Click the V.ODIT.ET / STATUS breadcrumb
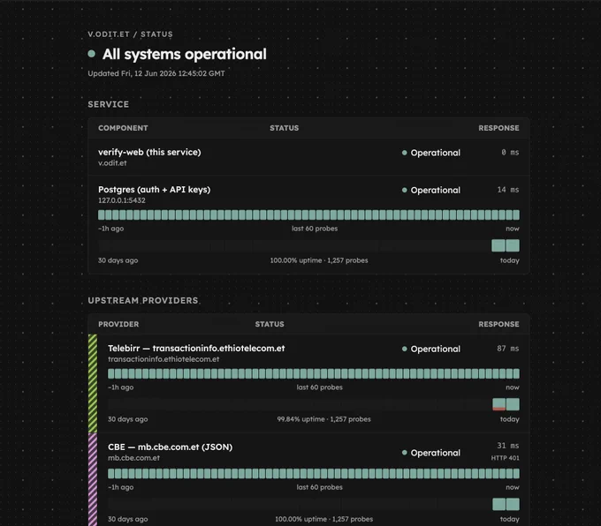Viewport: 601px width, 526px height. (x=130, y=34)
